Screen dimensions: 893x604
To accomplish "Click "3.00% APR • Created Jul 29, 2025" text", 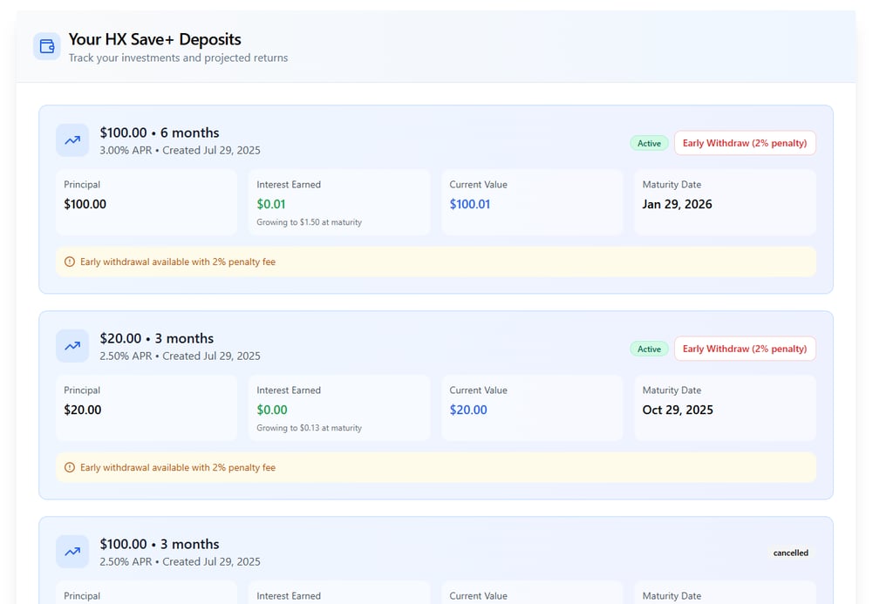I will (x=180, y=150).
